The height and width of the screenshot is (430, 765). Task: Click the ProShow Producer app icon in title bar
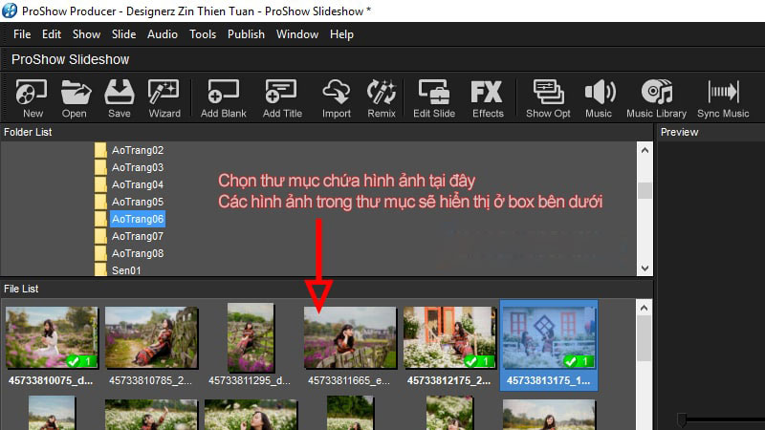tap(10, 11)
